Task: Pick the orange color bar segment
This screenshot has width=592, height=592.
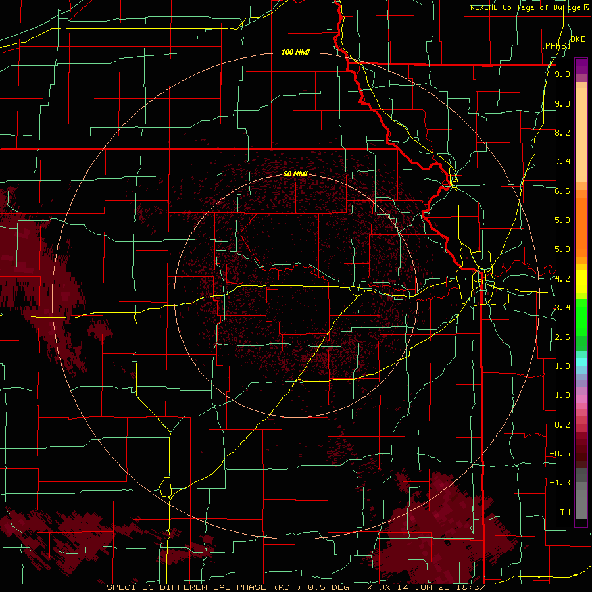Action: [581, 226]
